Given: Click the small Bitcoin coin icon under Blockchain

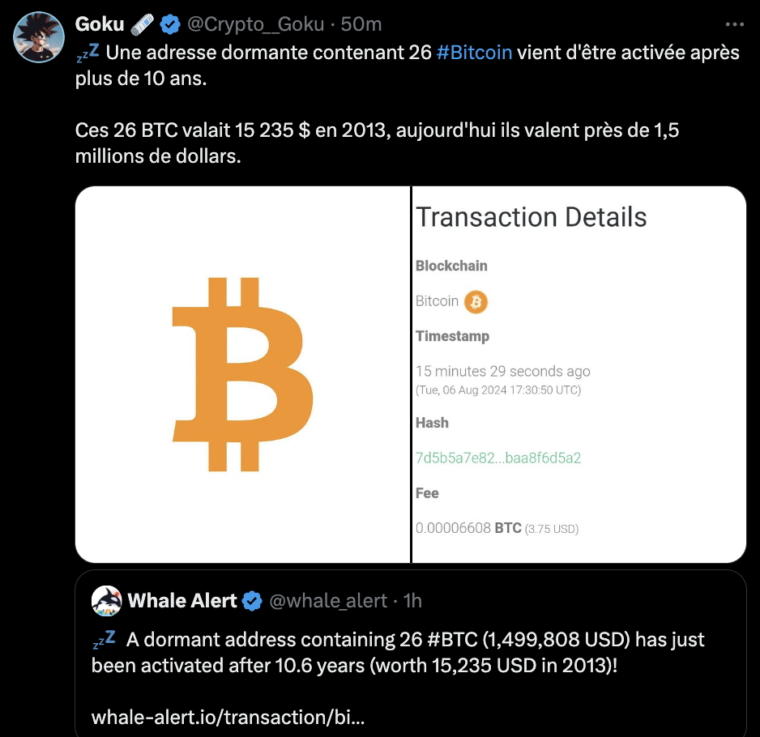Looking at the screenshot, I should [x=476, y=302].
